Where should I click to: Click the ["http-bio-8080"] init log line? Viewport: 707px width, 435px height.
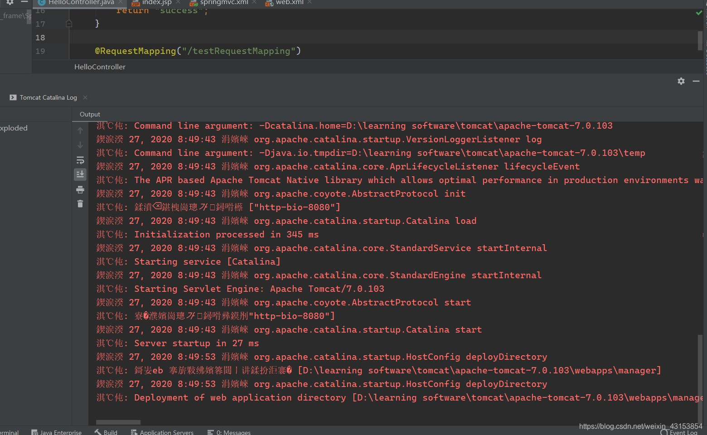point(218,207)
